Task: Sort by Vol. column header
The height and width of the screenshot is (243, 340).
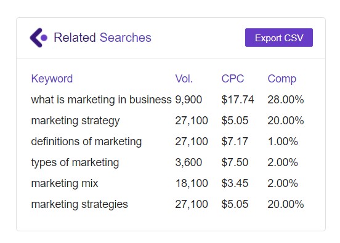Action: pyautogui.click(x=184, y=79)
